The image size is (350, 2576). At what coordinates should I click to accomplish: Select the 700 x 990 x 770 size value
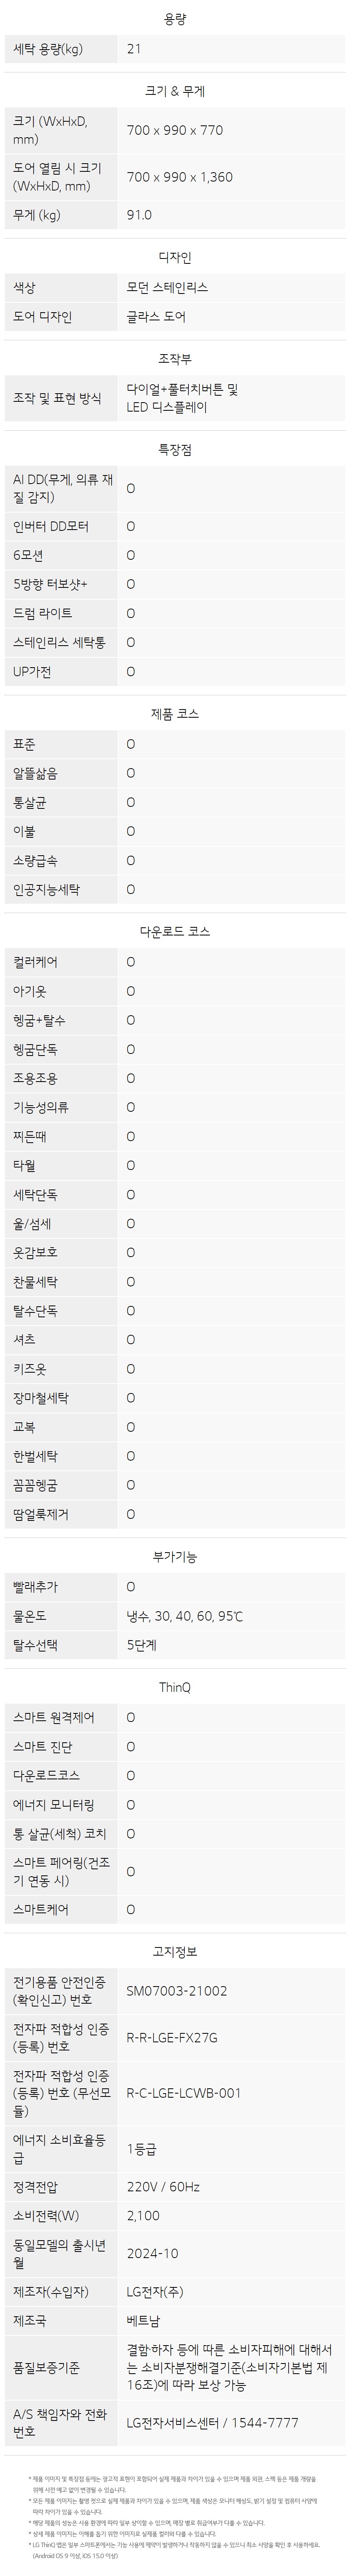pyautogui.click(x=175, y=130)
